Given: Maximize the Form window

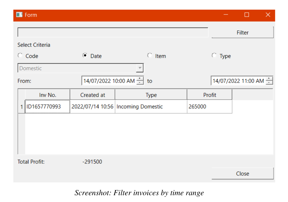Looking at the screenshot, I should (247, 15).
